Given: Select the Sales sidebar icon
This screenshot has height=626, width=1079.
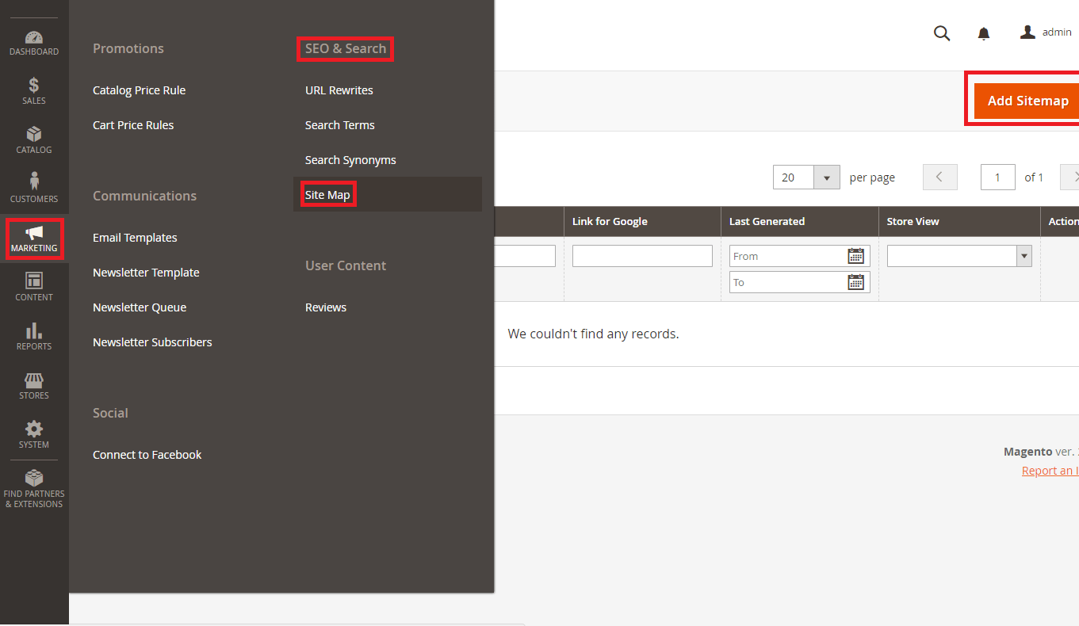Looking at the screenshot, I should click(34, 90).
